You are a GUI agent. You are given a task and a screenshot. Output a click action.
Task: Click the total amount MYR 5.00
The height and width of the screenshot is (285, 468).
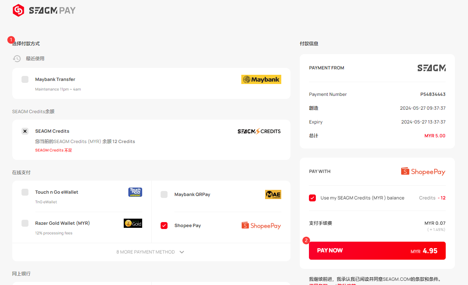[435, 136]
